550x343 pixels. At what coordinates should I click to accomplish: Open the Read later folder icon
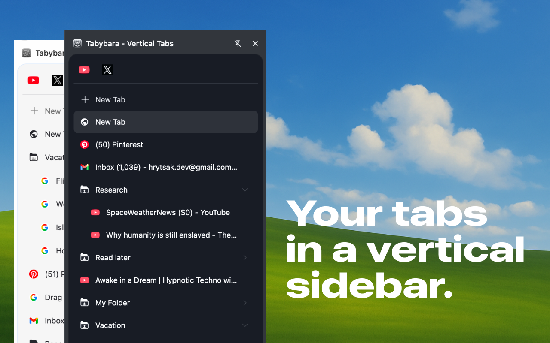[x=84, y=257]
